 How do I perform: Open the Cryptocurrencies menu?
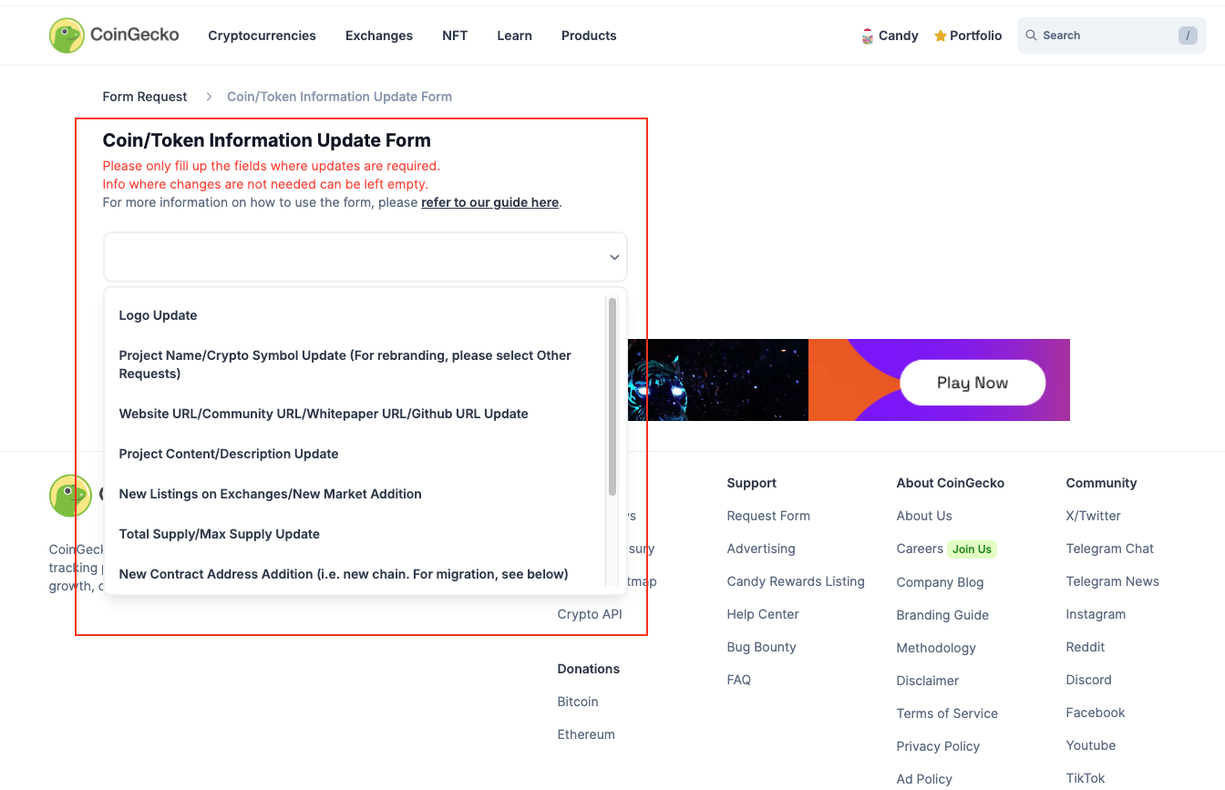262,36
